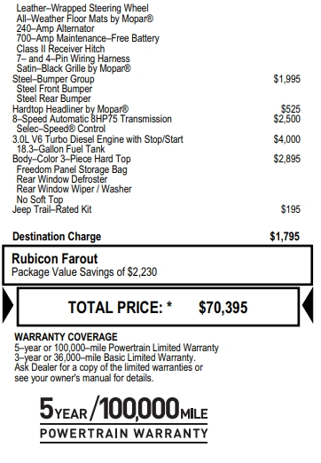Click the 5-year Powertrain Limited Warranty line
This screenshot has height=463, width=321.
pyautogui.click(x=117, y=348)
